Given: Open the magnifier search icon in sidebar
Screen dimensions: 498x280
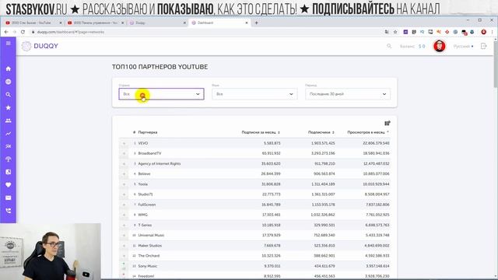Looking at the screenshot, I should [x=9, y=95].
